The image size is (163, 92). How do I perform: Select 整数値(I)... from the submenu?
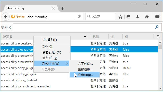click(x=85, y=69)
